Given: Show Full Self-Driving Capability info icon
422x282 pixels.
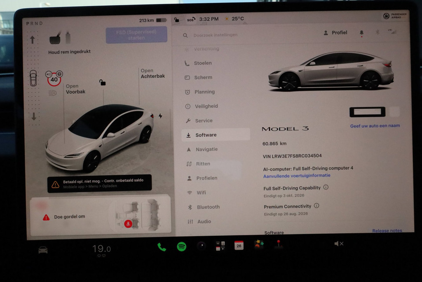Looking at the screenshot, I should [x=326, y=187].
